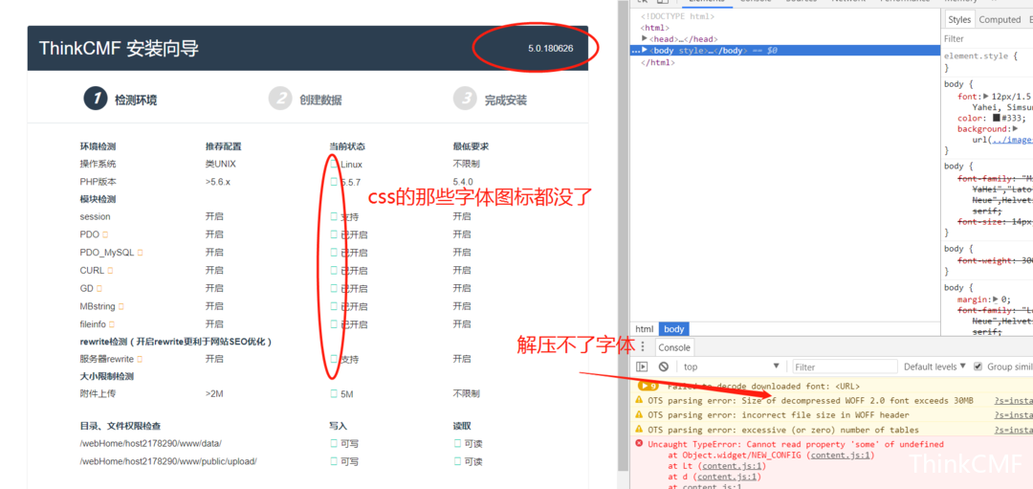Toggle the Group similar checkbox
The width and height of the screenshot is (1033, 489).
pos(978,367)
